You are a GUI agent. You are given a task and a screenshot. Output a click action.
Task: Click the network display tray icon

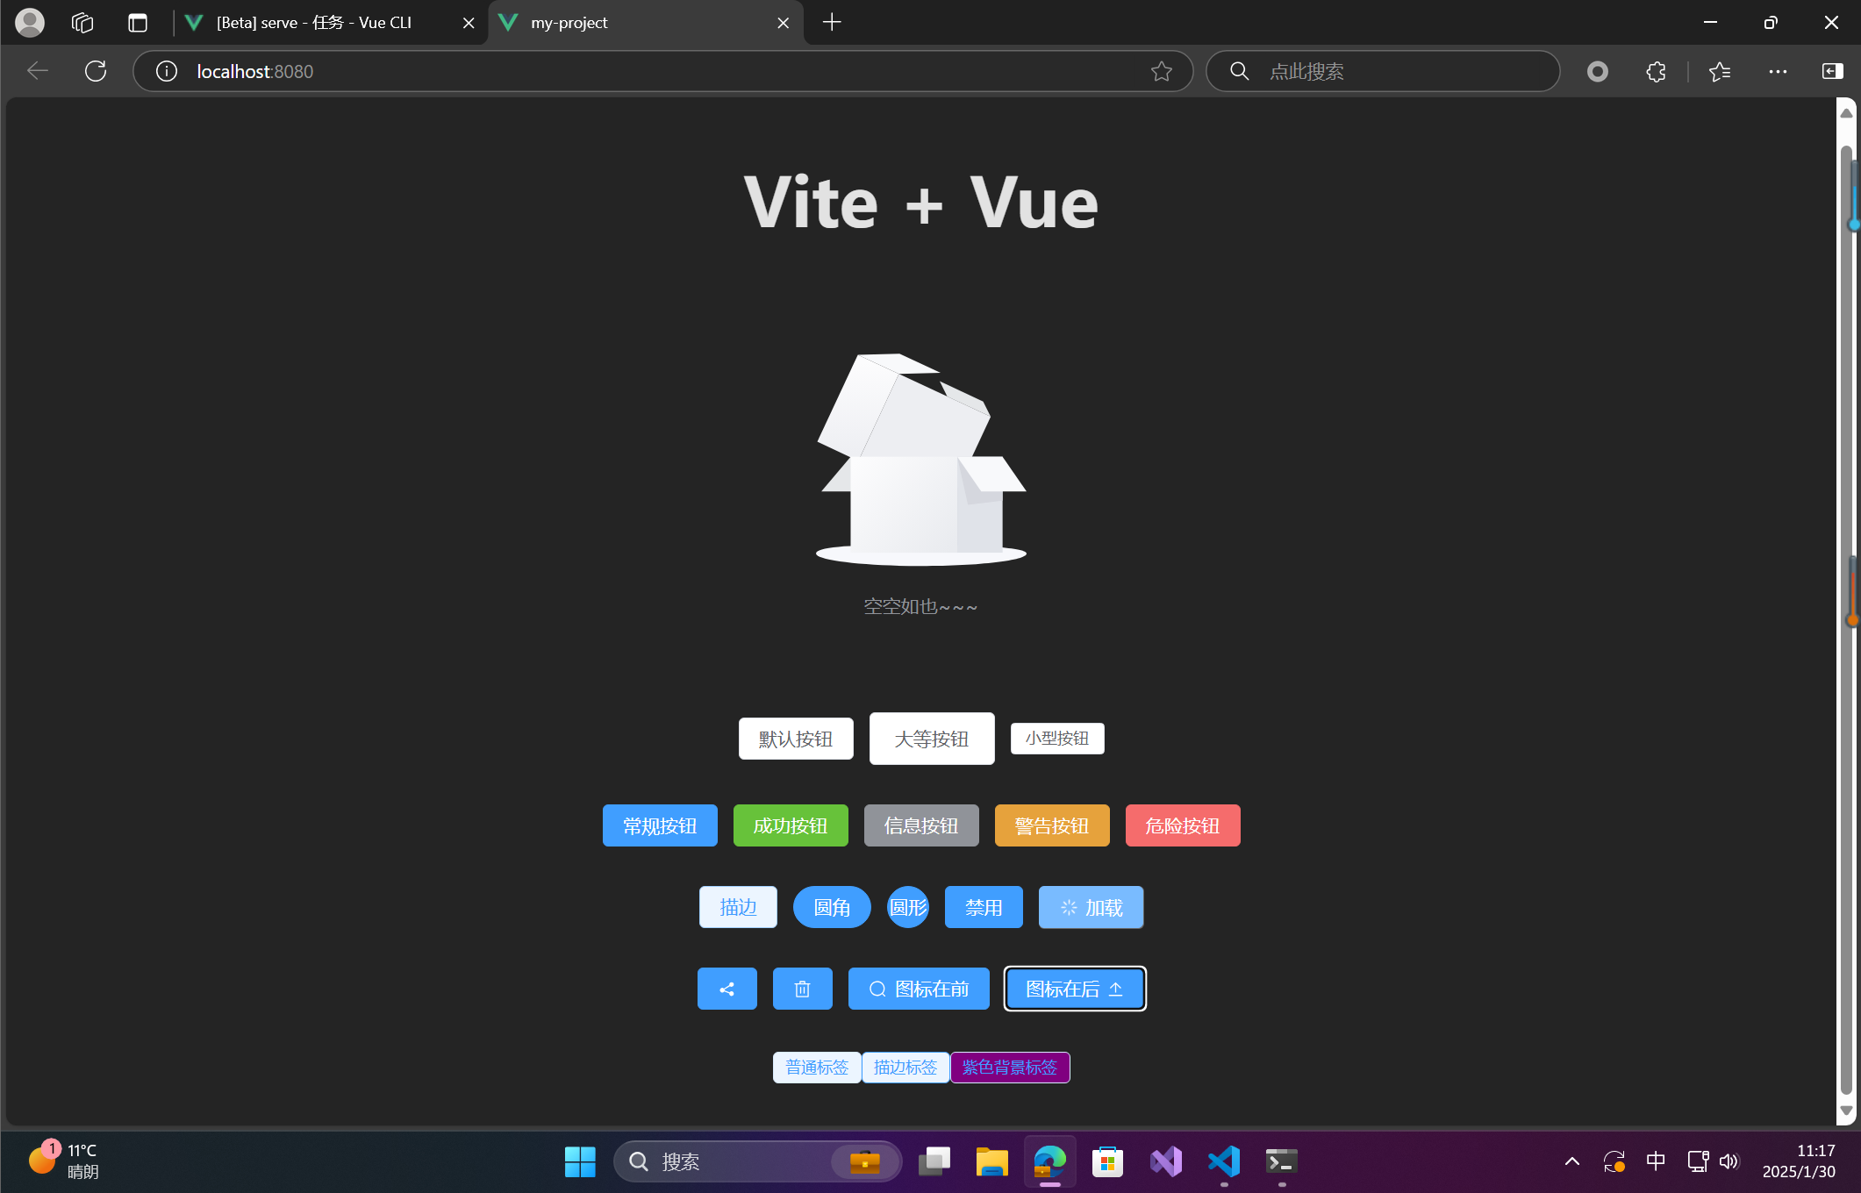[x=1698, y=1161]
